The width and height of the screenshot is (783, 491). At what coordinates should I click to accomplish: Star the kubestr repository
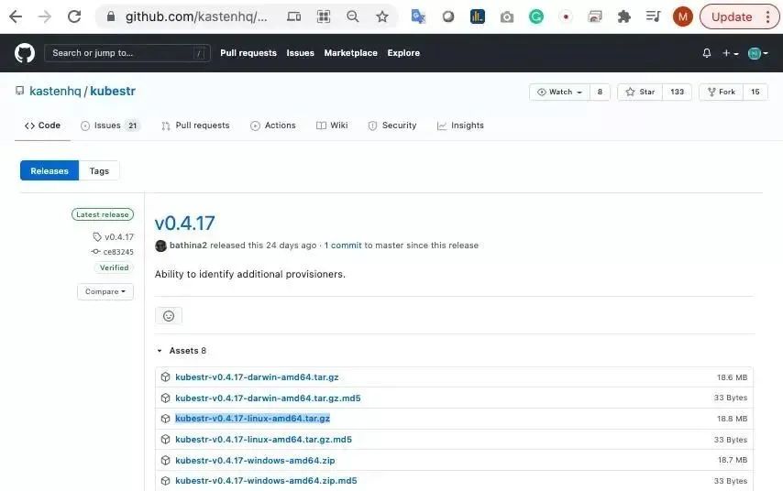point(640,92)
